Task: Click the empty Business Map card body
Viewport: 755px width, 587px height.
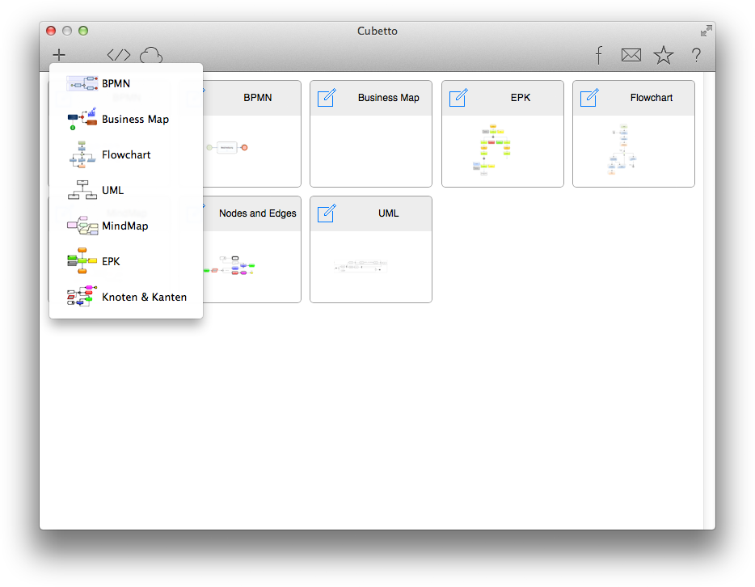Action: 371,150
